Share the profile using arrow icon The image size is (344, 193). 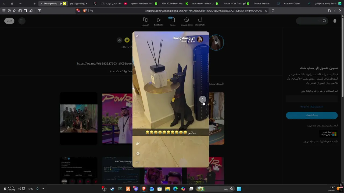(x=119, y=40)
